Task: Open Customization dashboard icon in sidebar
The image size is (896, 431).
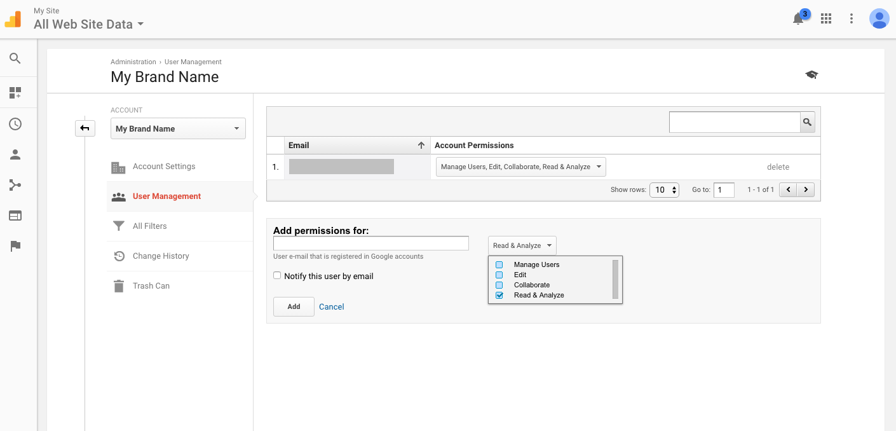Action: tap(15, 93)
